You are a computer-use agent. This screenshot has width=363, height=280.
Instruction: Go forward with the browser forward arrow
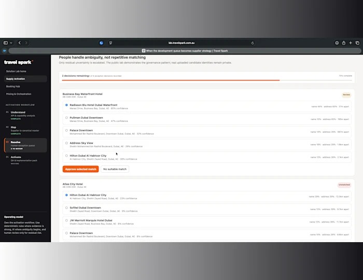coord(26,43)
